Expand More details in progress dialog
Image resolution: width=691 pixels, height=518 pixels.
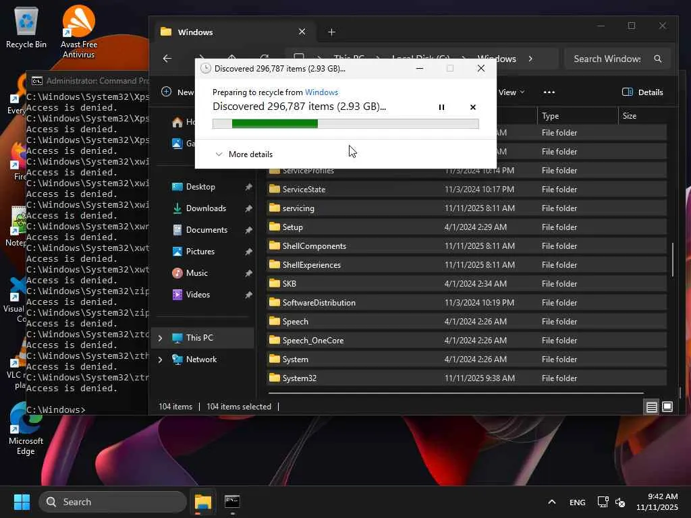(x=244, y=154)
